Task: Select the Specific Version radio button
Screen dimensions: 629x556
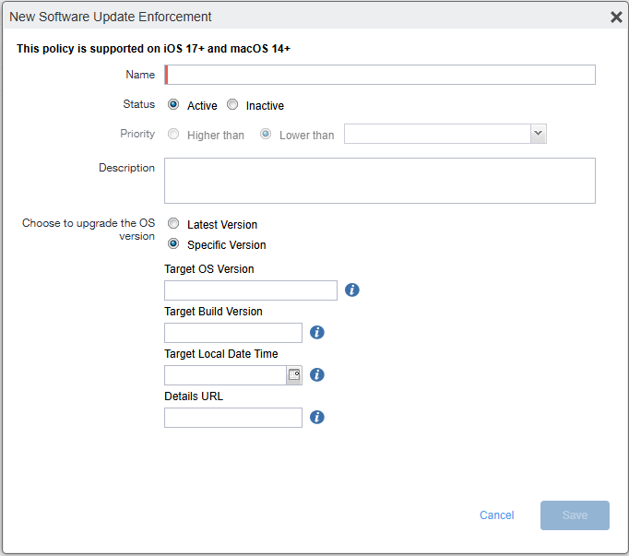Action: point(173,244)
